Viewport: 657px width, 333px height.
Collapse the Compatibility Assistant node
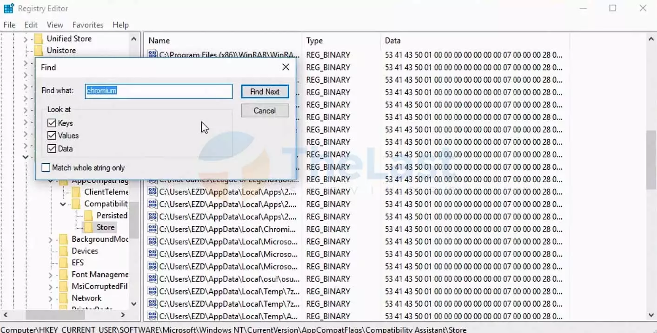click(63, 204)
